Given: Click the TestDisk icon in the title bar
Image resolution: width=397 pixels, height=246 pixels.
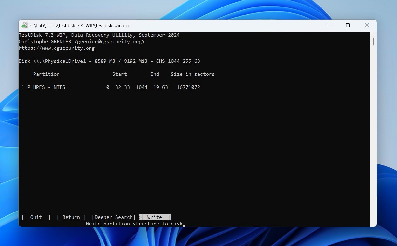Looking at the screenshot, I should pyautogui.click(x=25, y=25).
